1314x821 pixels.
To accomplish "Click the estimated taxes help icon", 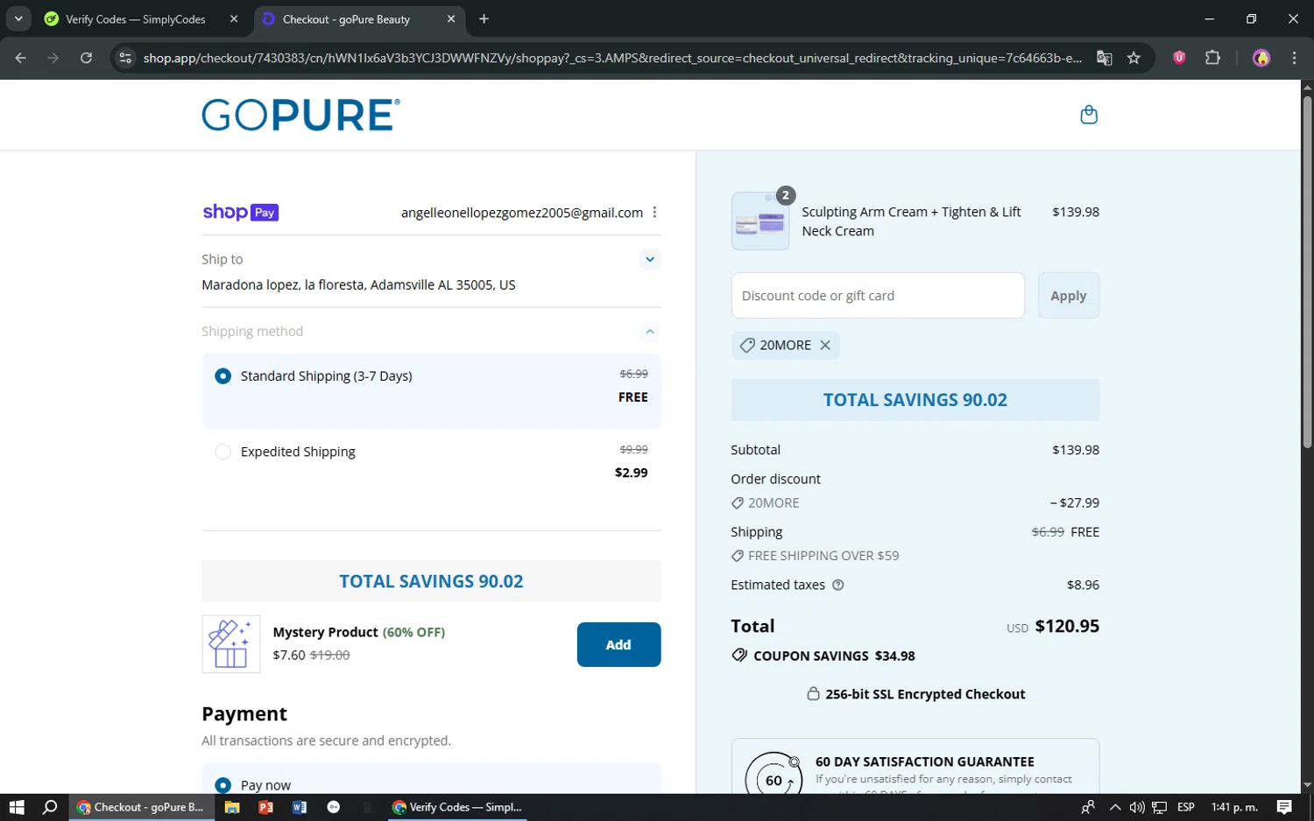I will (837, 585).
